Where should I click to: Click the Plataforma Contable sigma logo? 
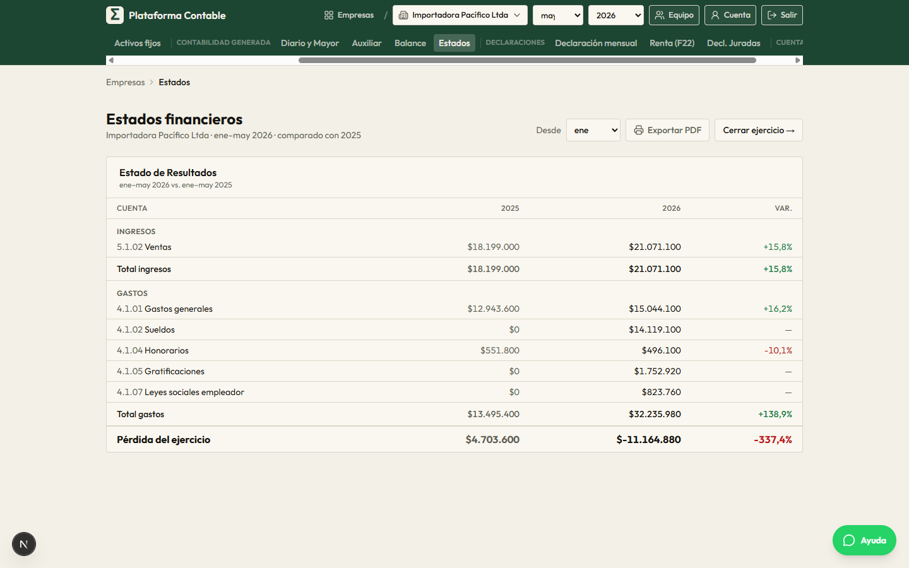click(115, 15)
